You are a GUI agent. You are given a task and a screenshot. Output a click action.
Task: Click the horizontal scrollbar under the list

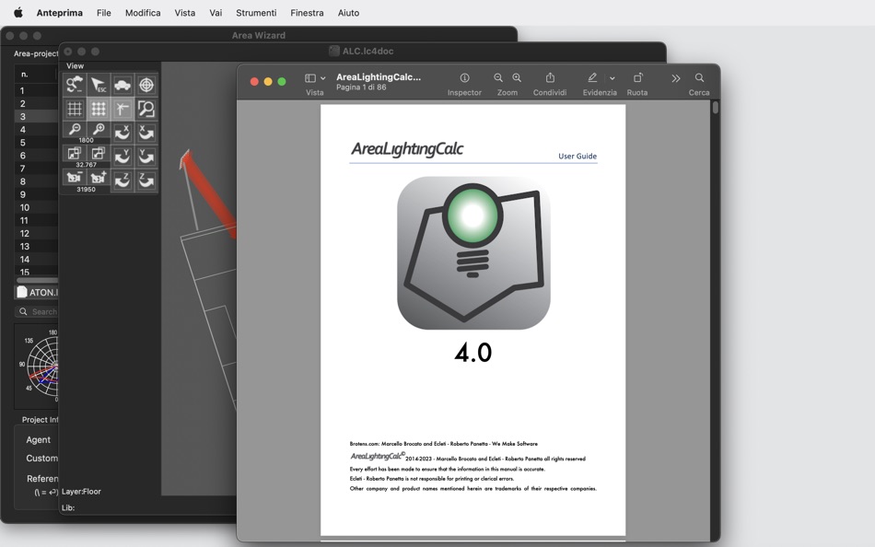pos(37,280)
